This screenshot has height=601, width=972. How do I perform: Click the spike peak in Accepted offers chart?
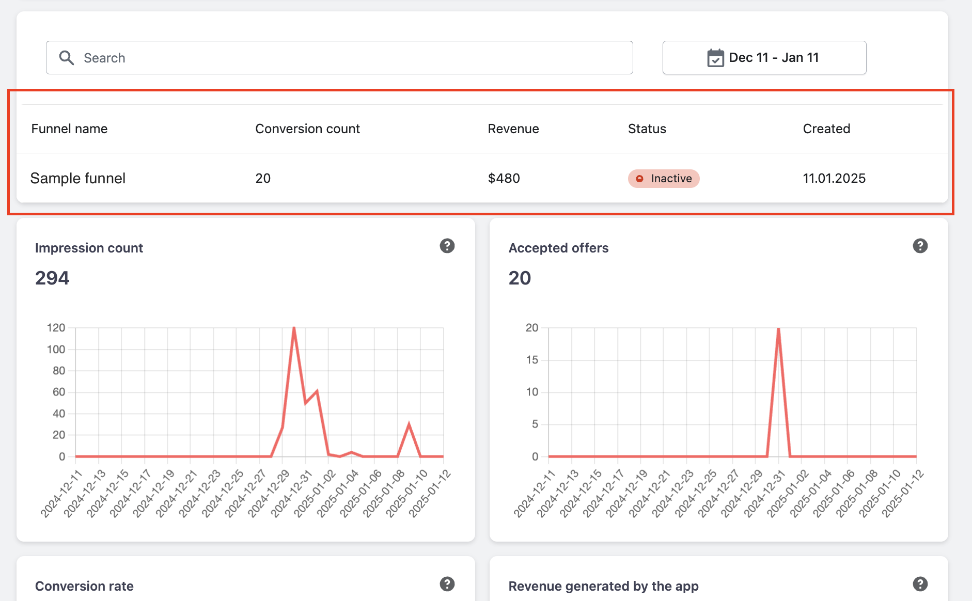click(x=778, y=329)
